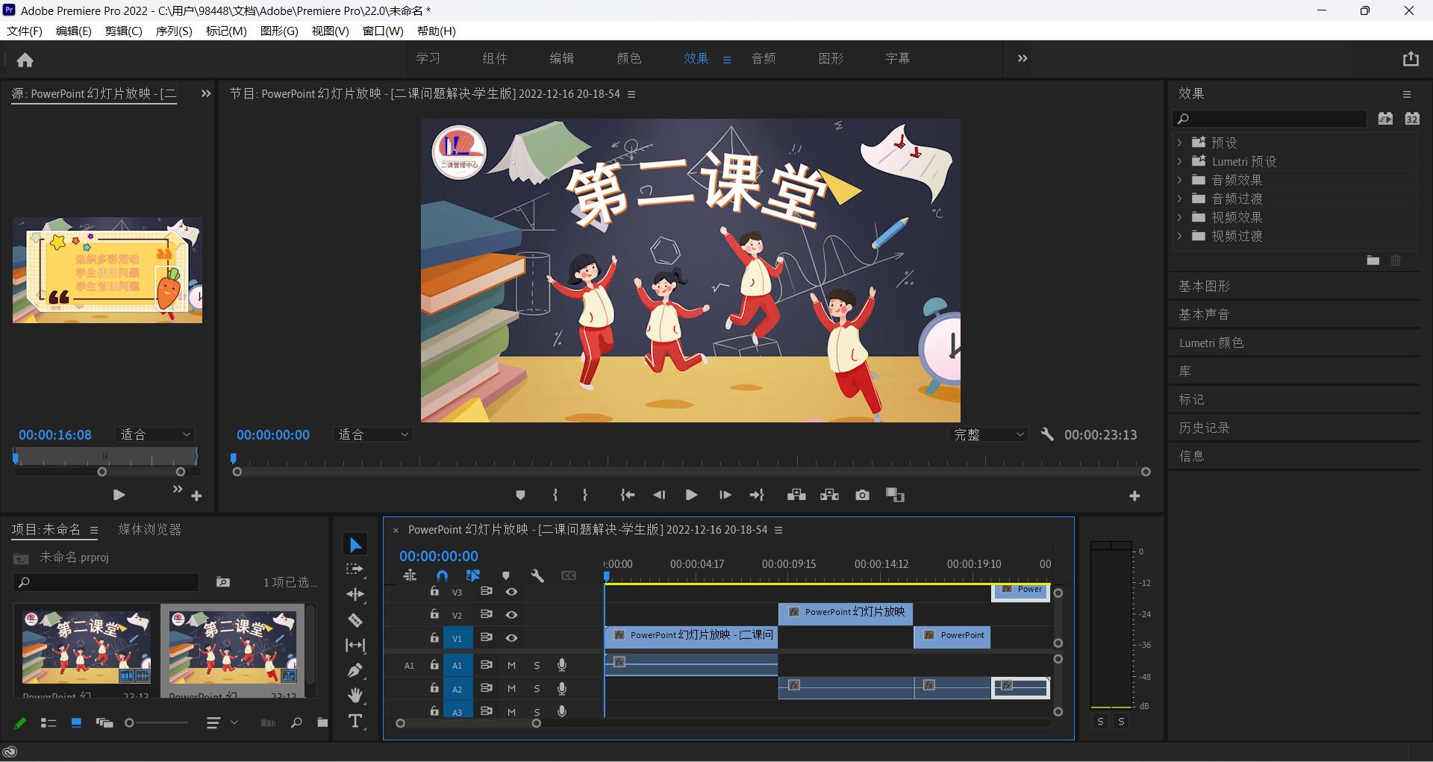Open playback resolution 完整 dropdown
Image resolution: width=1433 pixels, height=762 pixels.
click(989, 434)
